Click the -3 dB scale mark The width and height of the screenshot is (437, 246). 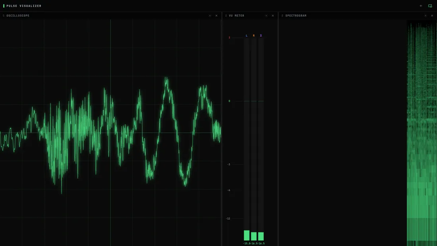[229, 164]
